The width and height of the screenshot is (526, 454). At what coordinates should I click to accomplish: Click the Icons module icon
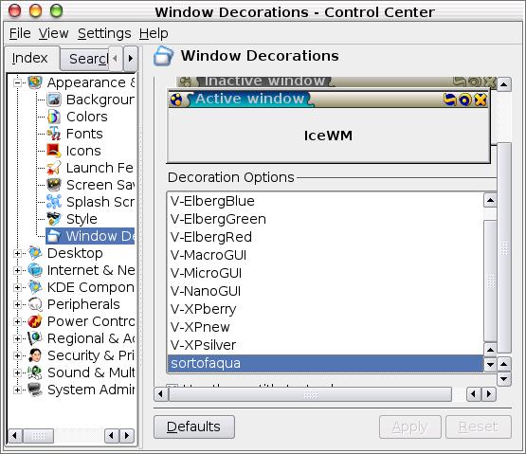[54, 151]
